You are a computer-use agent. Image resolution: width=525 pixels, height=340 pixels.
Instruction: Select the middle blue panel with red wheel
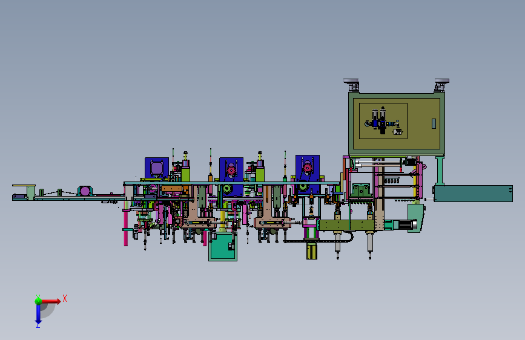(231, 177)
